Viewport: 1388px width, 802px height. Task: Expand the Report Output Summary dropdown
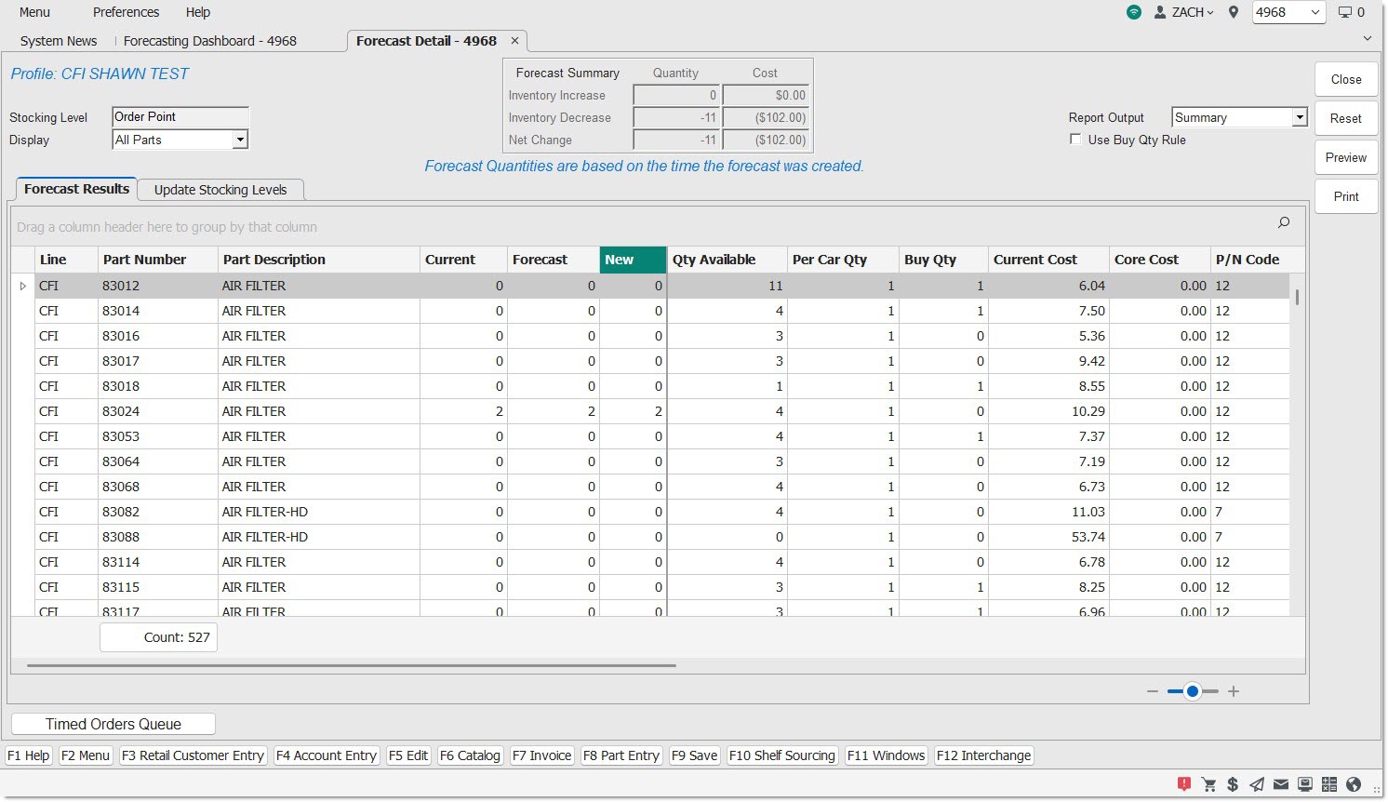(x=1299, y=117)
